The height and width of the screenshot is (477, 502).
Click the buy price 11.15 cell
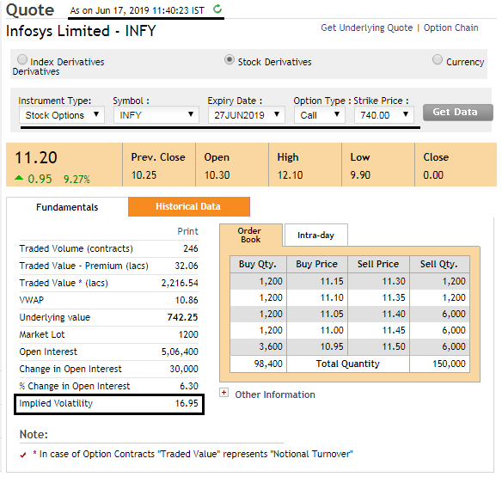pyautogui.click(x=317, y=281)
